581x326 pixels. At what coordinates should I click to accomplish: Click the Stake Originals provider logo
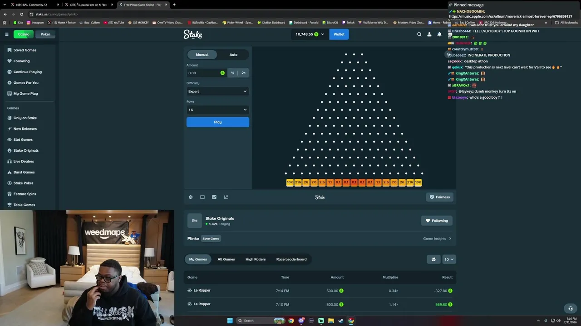195,221
